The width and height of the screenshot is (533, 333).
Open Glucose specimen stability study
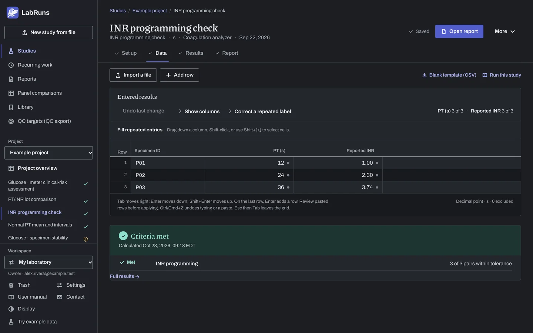(48, 238)
